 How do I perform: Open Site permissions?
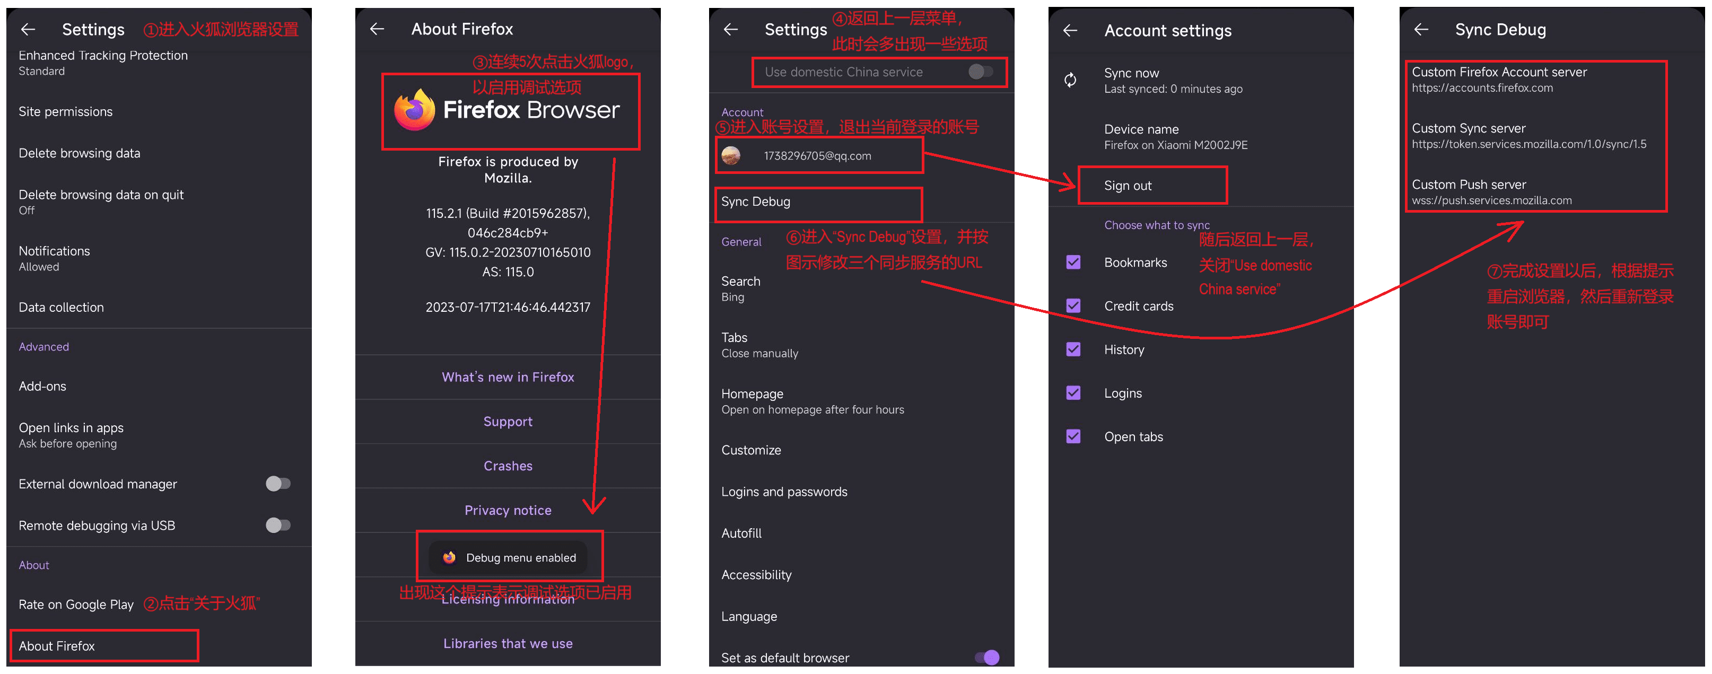[159, 112]
